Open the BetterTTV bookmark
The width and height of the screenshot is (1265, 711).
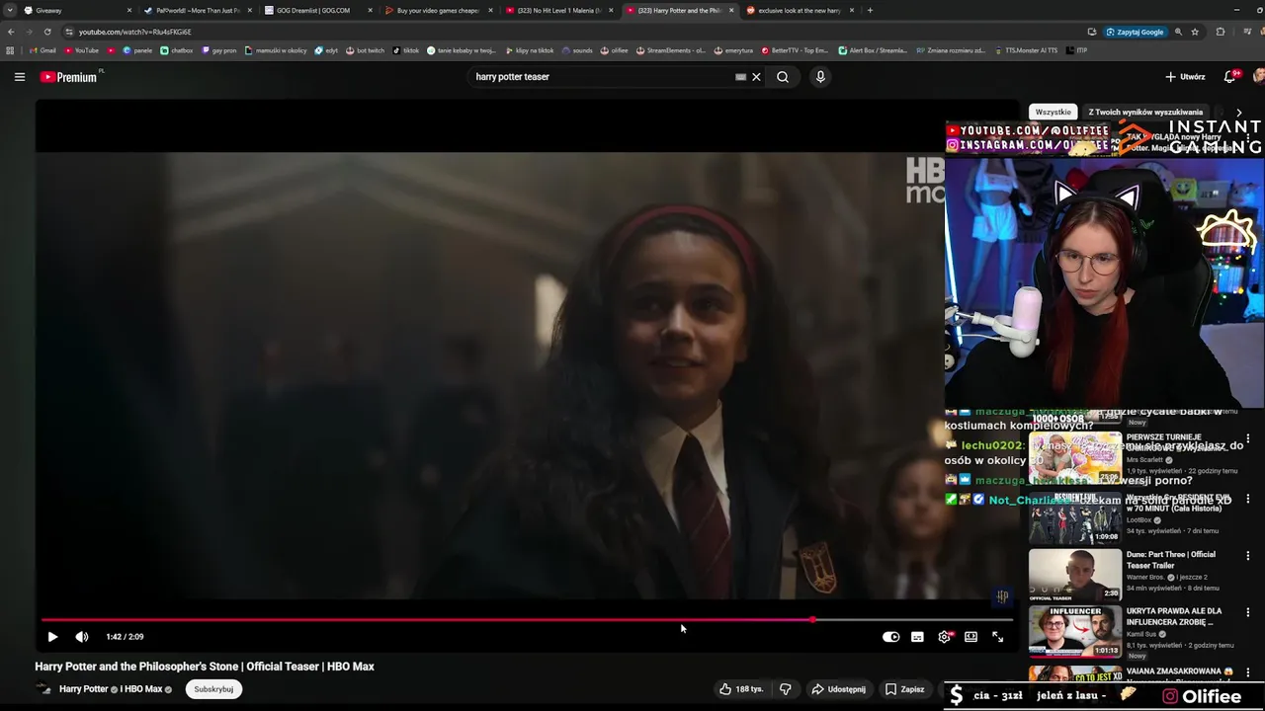[796, 50]
